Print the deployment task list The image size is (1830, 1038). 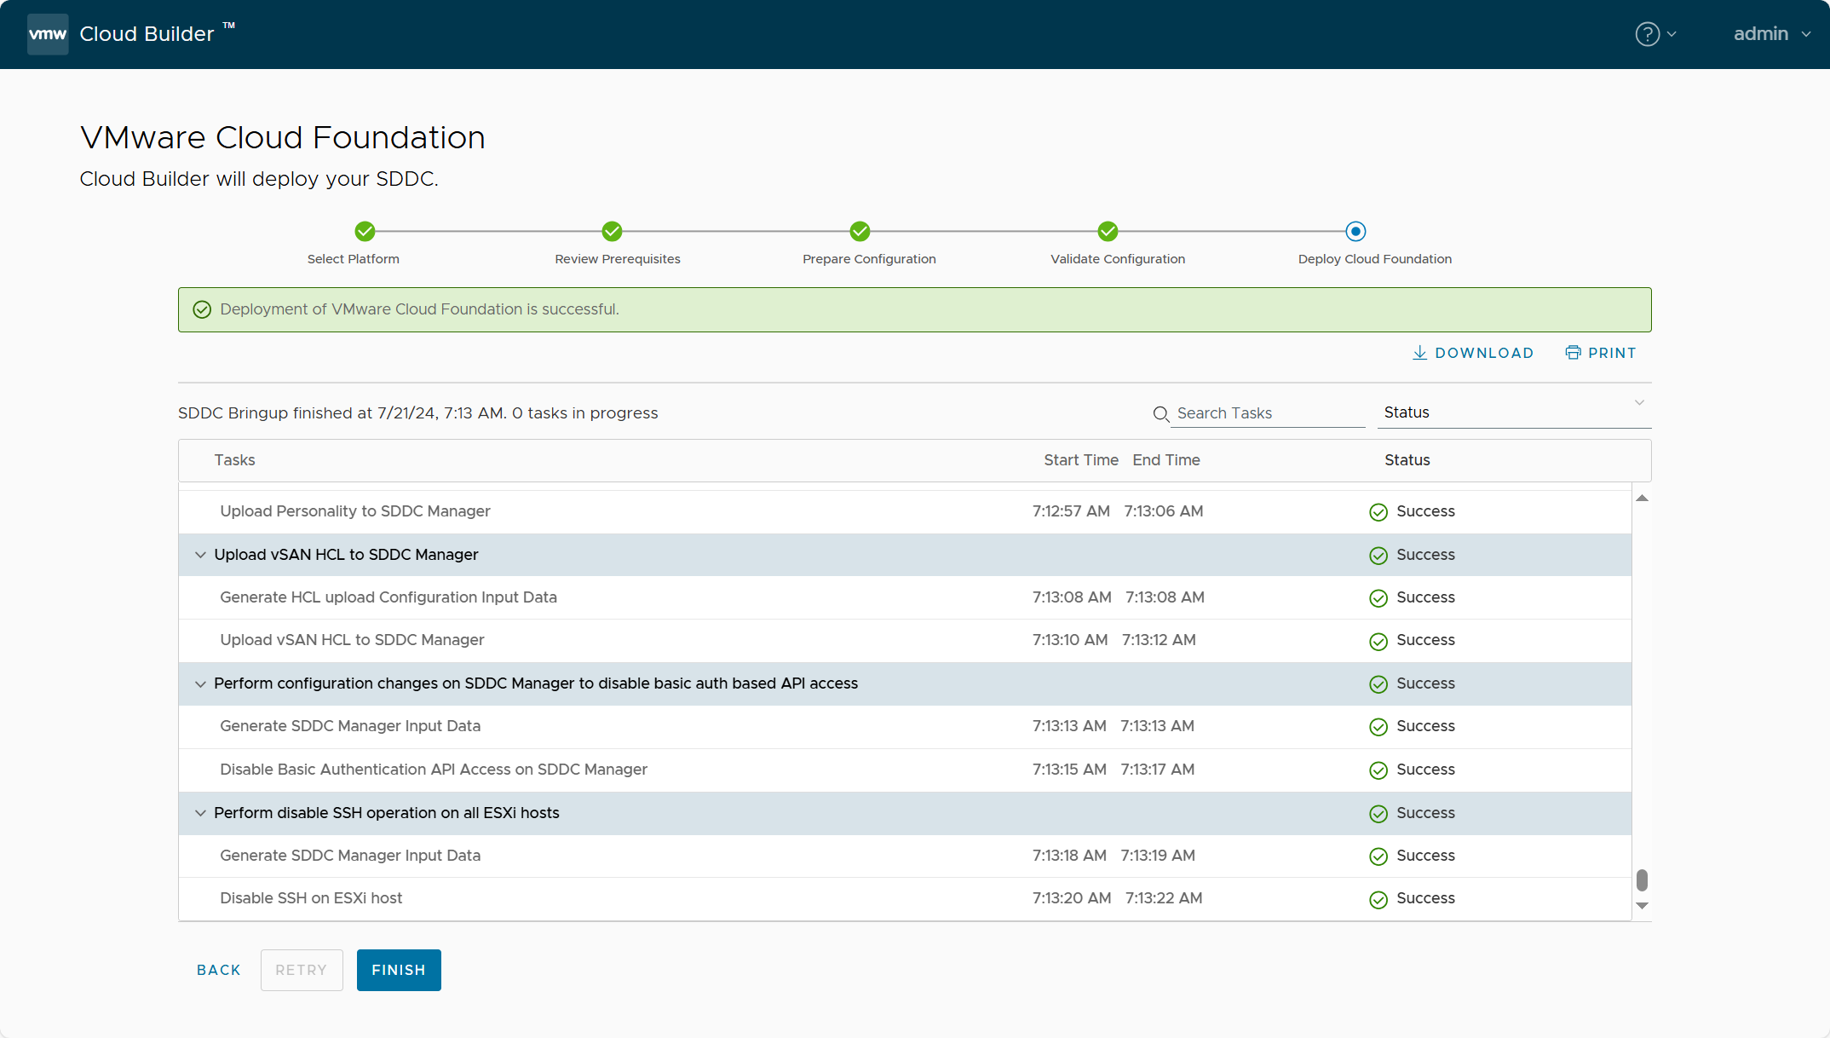click(1601, 353)
